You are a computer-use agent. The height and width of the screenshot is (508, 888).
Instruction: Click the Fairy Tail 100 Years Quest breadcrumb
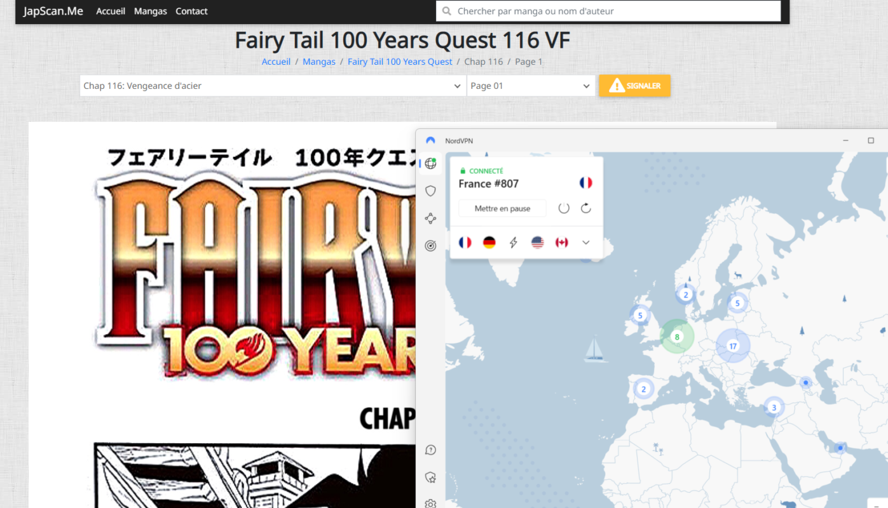coord(400,62)
